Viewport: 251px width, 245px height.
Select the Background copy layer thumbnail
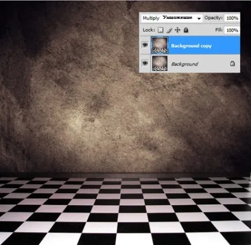159,45
